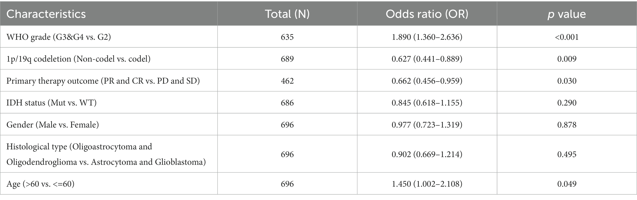Select the WHO grade row label
The width and height of the screenshot is (637, 200).
pos(59,37)
